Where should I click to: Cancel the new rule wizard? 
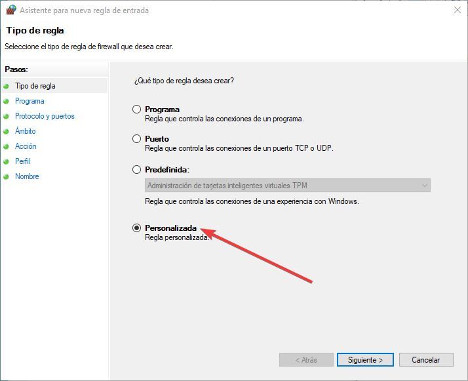425,360
